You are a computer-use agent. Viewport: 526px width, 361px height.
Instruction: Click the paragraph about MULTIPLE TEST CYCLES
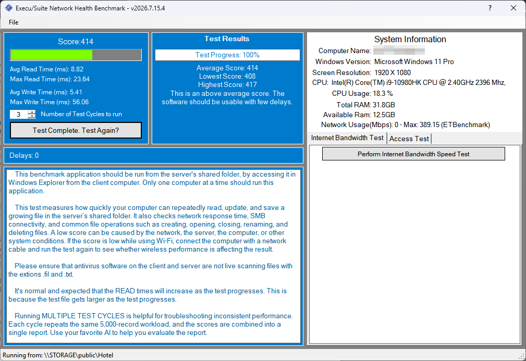[x=150, y=325]
